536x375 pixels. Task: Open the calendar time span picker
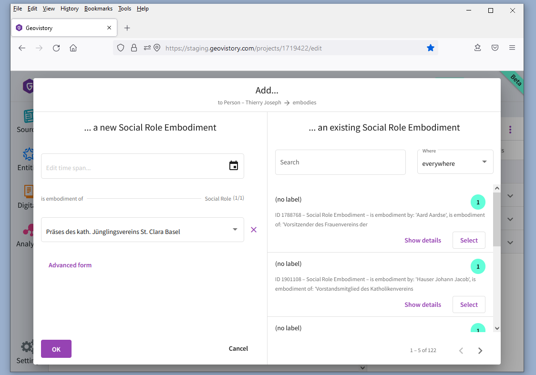pyautogui.click(x=234, y=166)
